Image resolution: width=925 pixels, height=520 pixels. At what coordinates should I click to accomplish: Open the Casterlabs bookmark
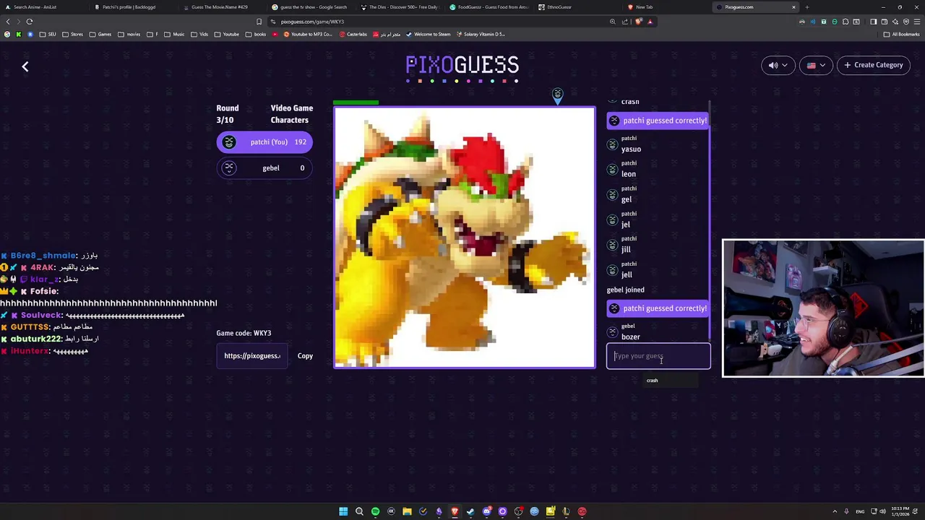353,34
